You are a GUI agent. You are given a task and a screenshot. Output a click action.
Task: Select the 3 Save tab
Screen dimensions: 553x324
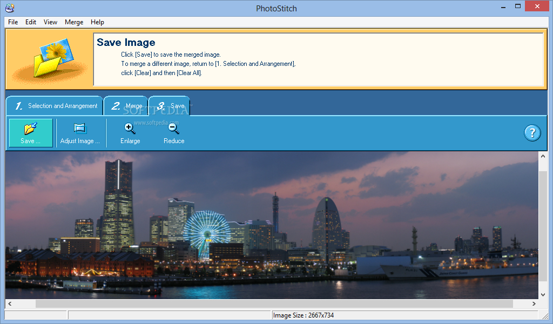[x=170, y=106]
